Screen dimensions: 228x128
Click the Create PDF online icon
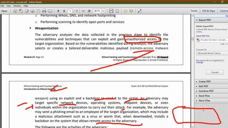point(21,11)
